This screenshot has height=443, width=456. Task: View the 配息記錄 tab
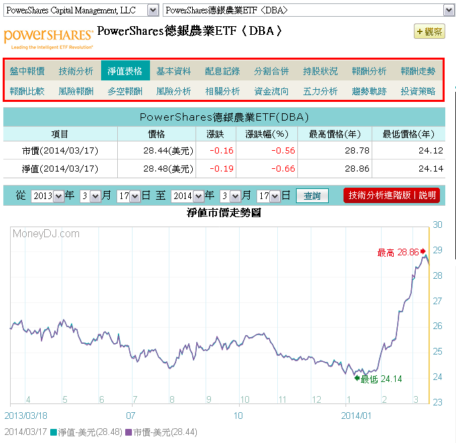tap(222, 71)
